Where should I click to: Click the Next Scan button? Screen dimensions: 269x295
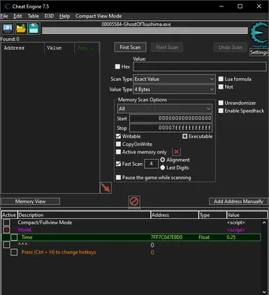[x=167, y=47]
